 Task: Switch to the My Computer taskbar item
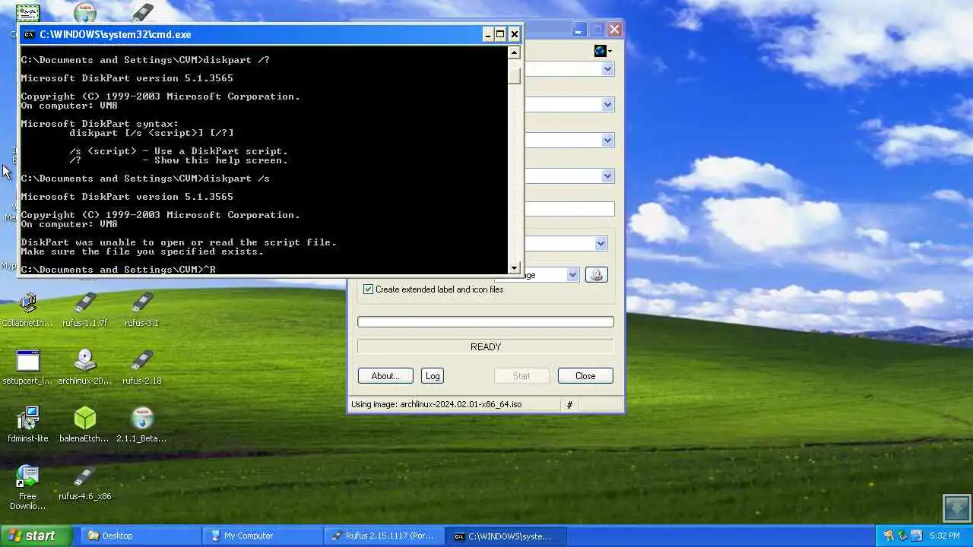click(262, 536)
